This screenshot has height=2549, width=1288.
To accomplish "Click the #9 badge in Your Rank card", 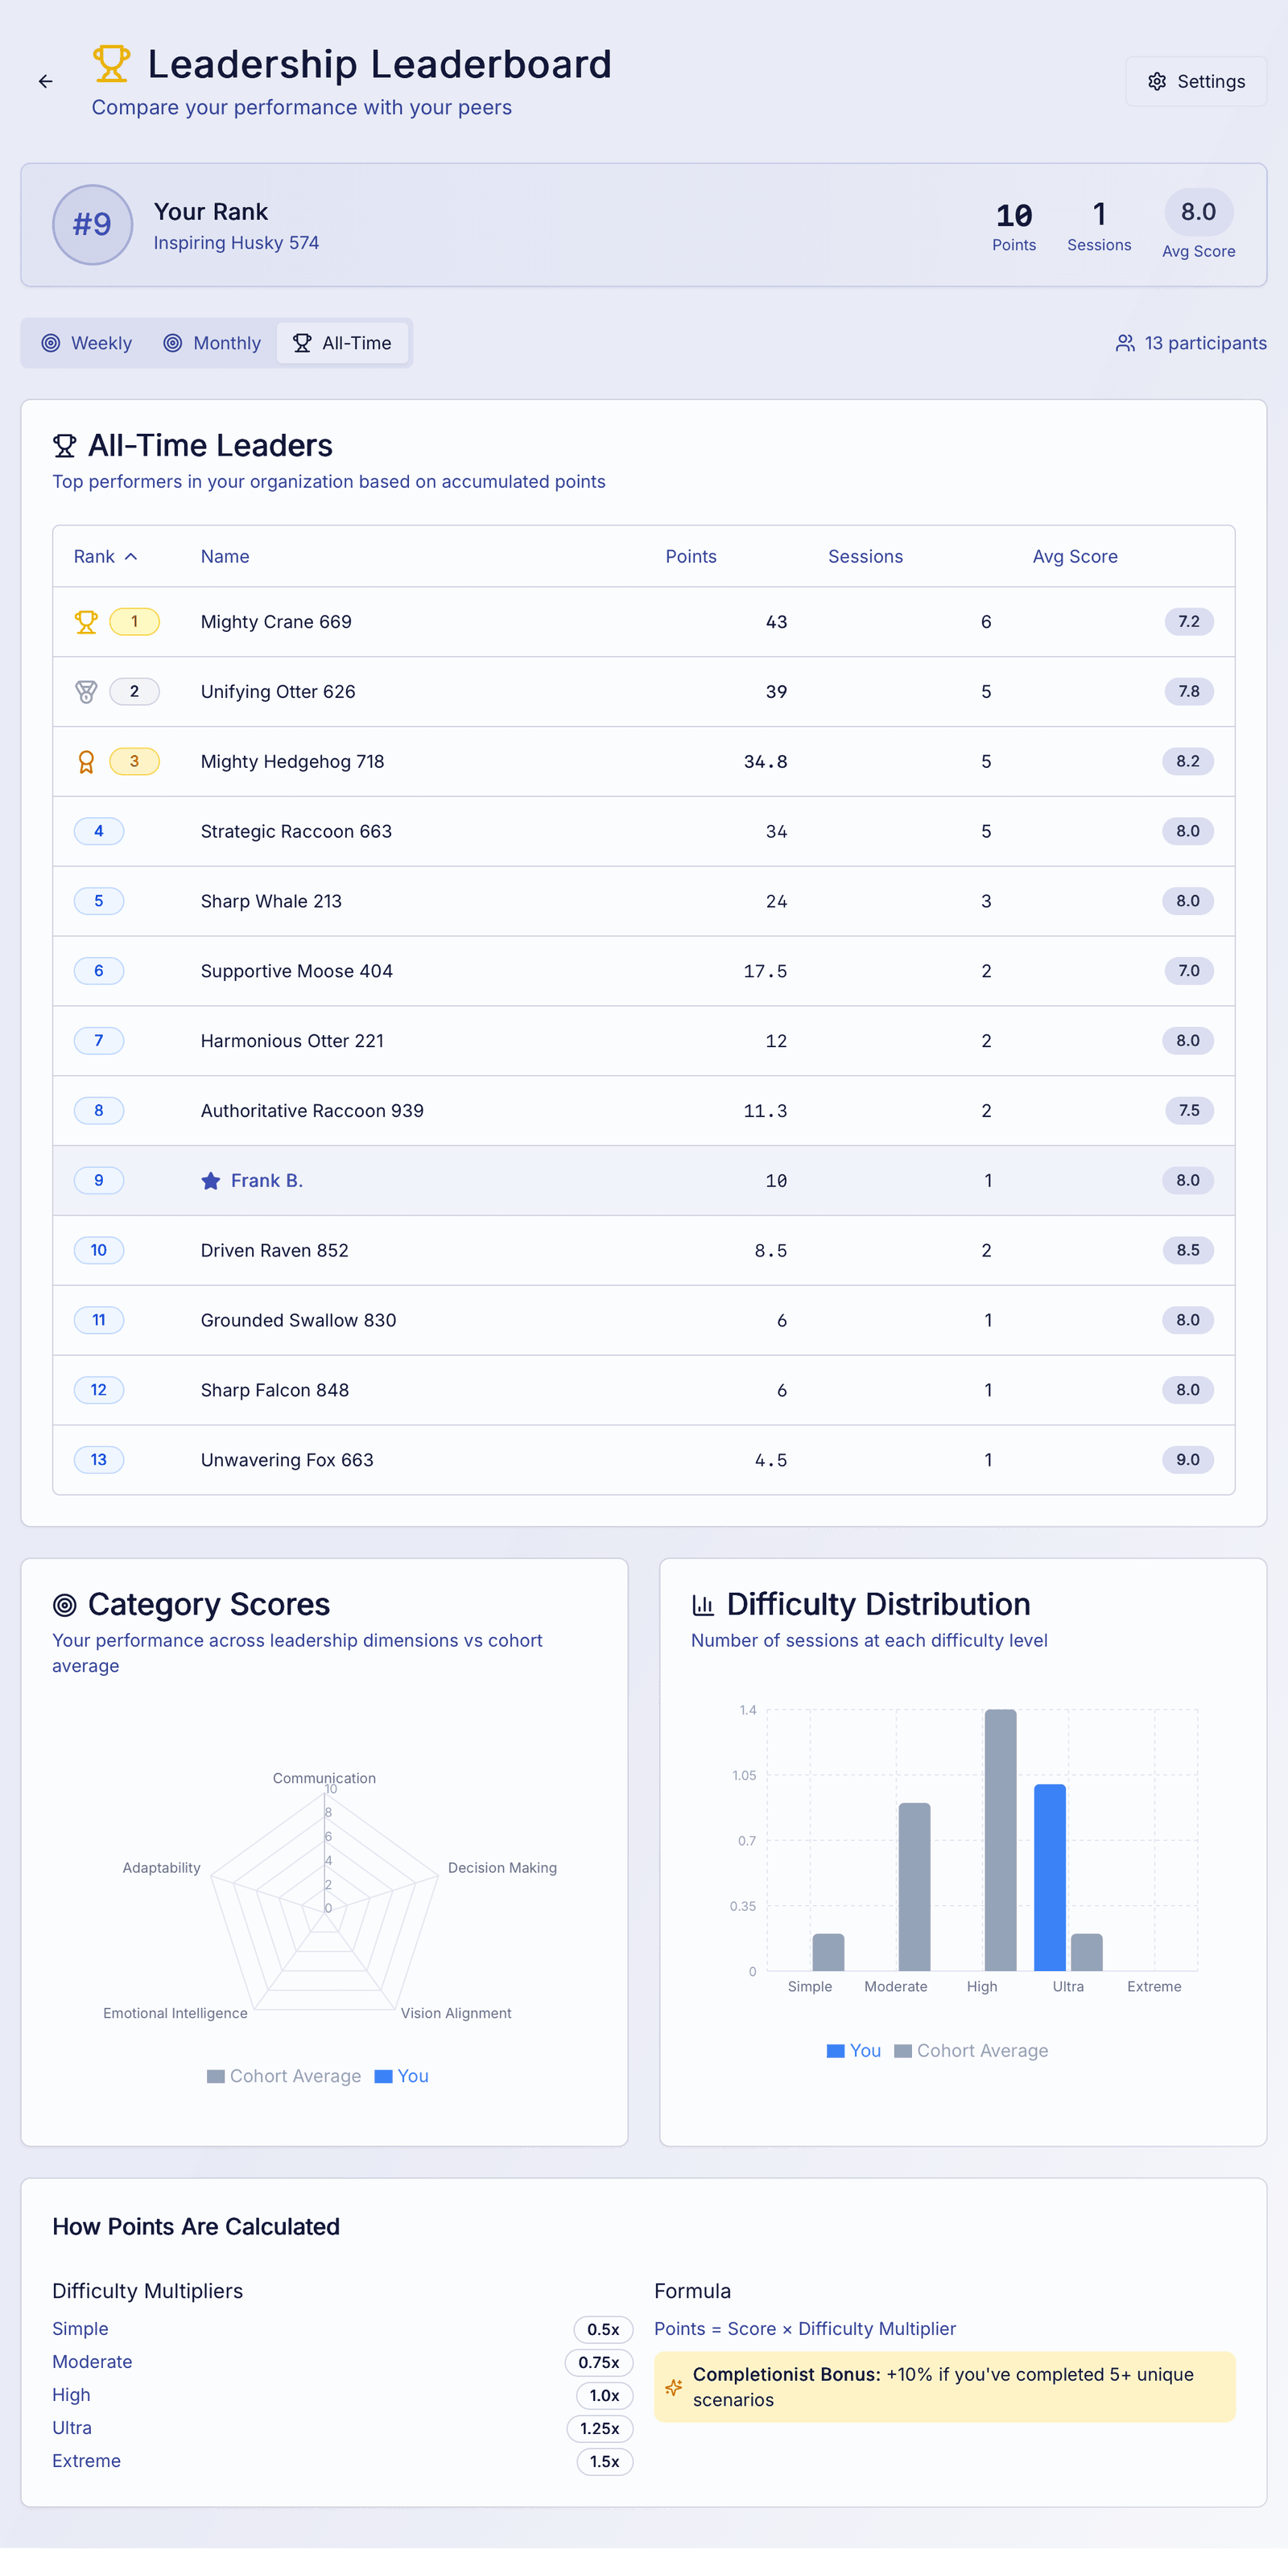I will point(92,225).
